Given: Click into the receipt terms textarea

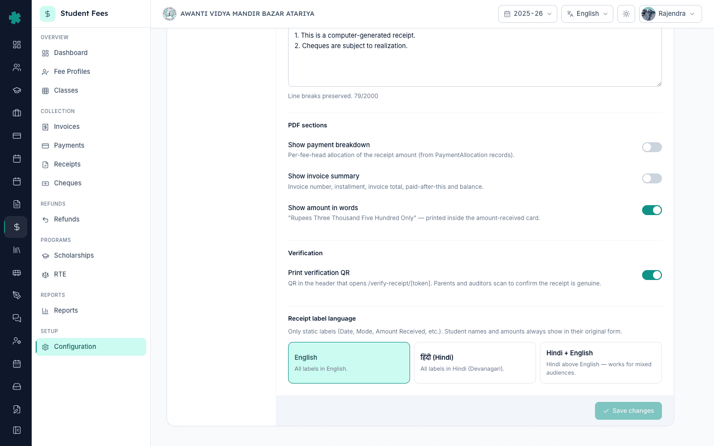Looking at the screenshot, I should tap(475, 57).
